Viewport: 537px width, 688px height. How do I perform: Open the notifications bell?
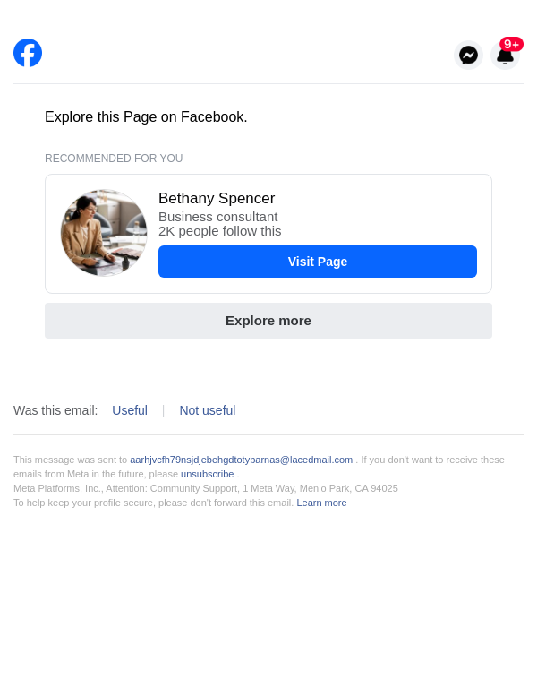point(504,57)
